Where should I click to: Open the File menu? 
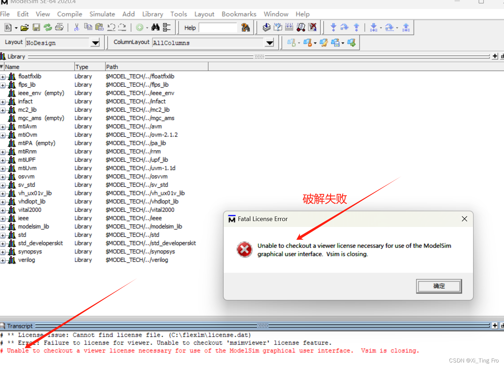[5, 14]
